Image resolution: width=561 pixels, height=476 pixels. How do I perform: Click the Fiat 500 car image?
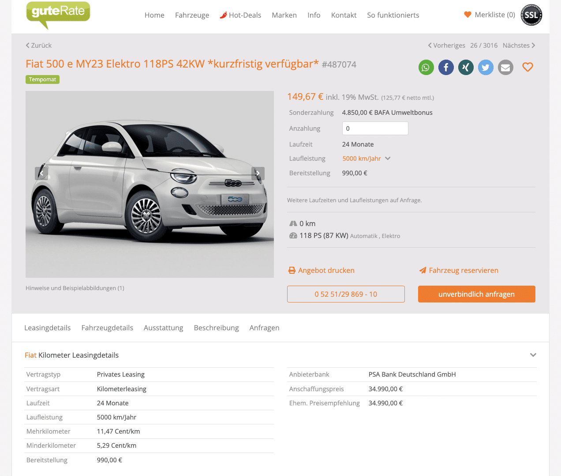point(150,184)
